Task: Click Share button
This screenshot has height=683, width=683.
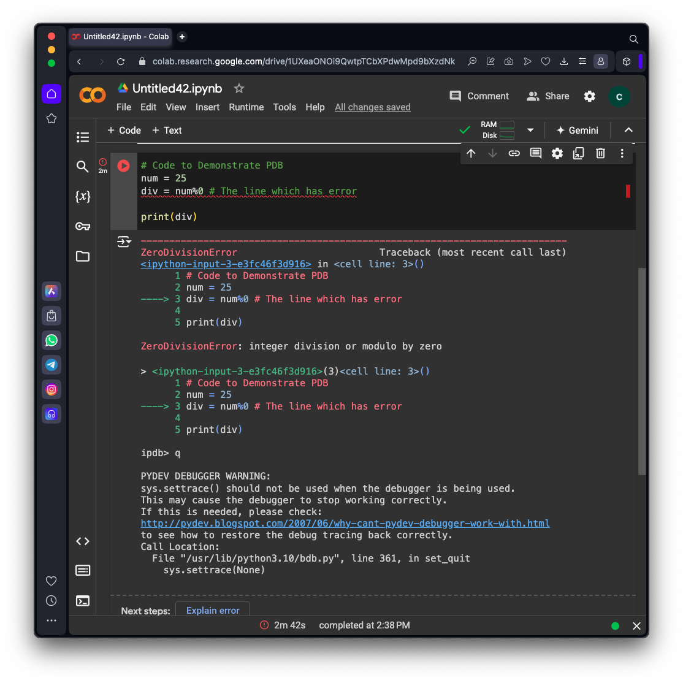Action: 548,96
